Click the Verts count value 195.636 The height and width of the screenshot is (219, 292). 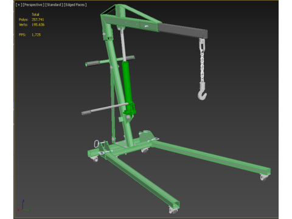(38, 24)
